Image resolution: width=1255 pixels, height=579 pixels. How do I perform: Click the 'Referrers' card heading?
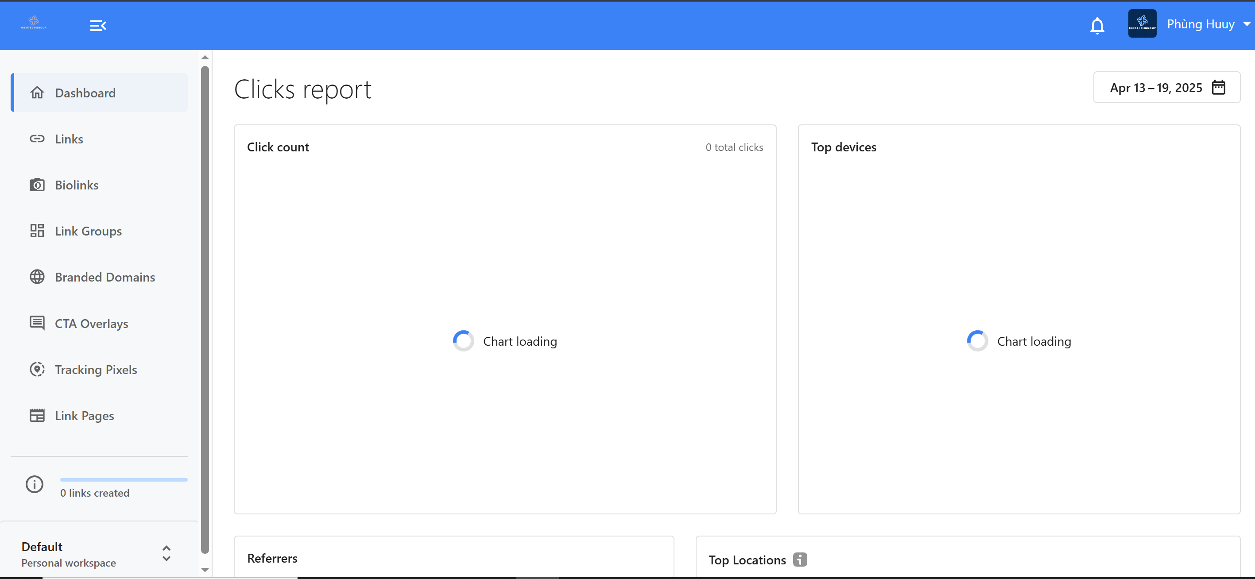(272, 559)
